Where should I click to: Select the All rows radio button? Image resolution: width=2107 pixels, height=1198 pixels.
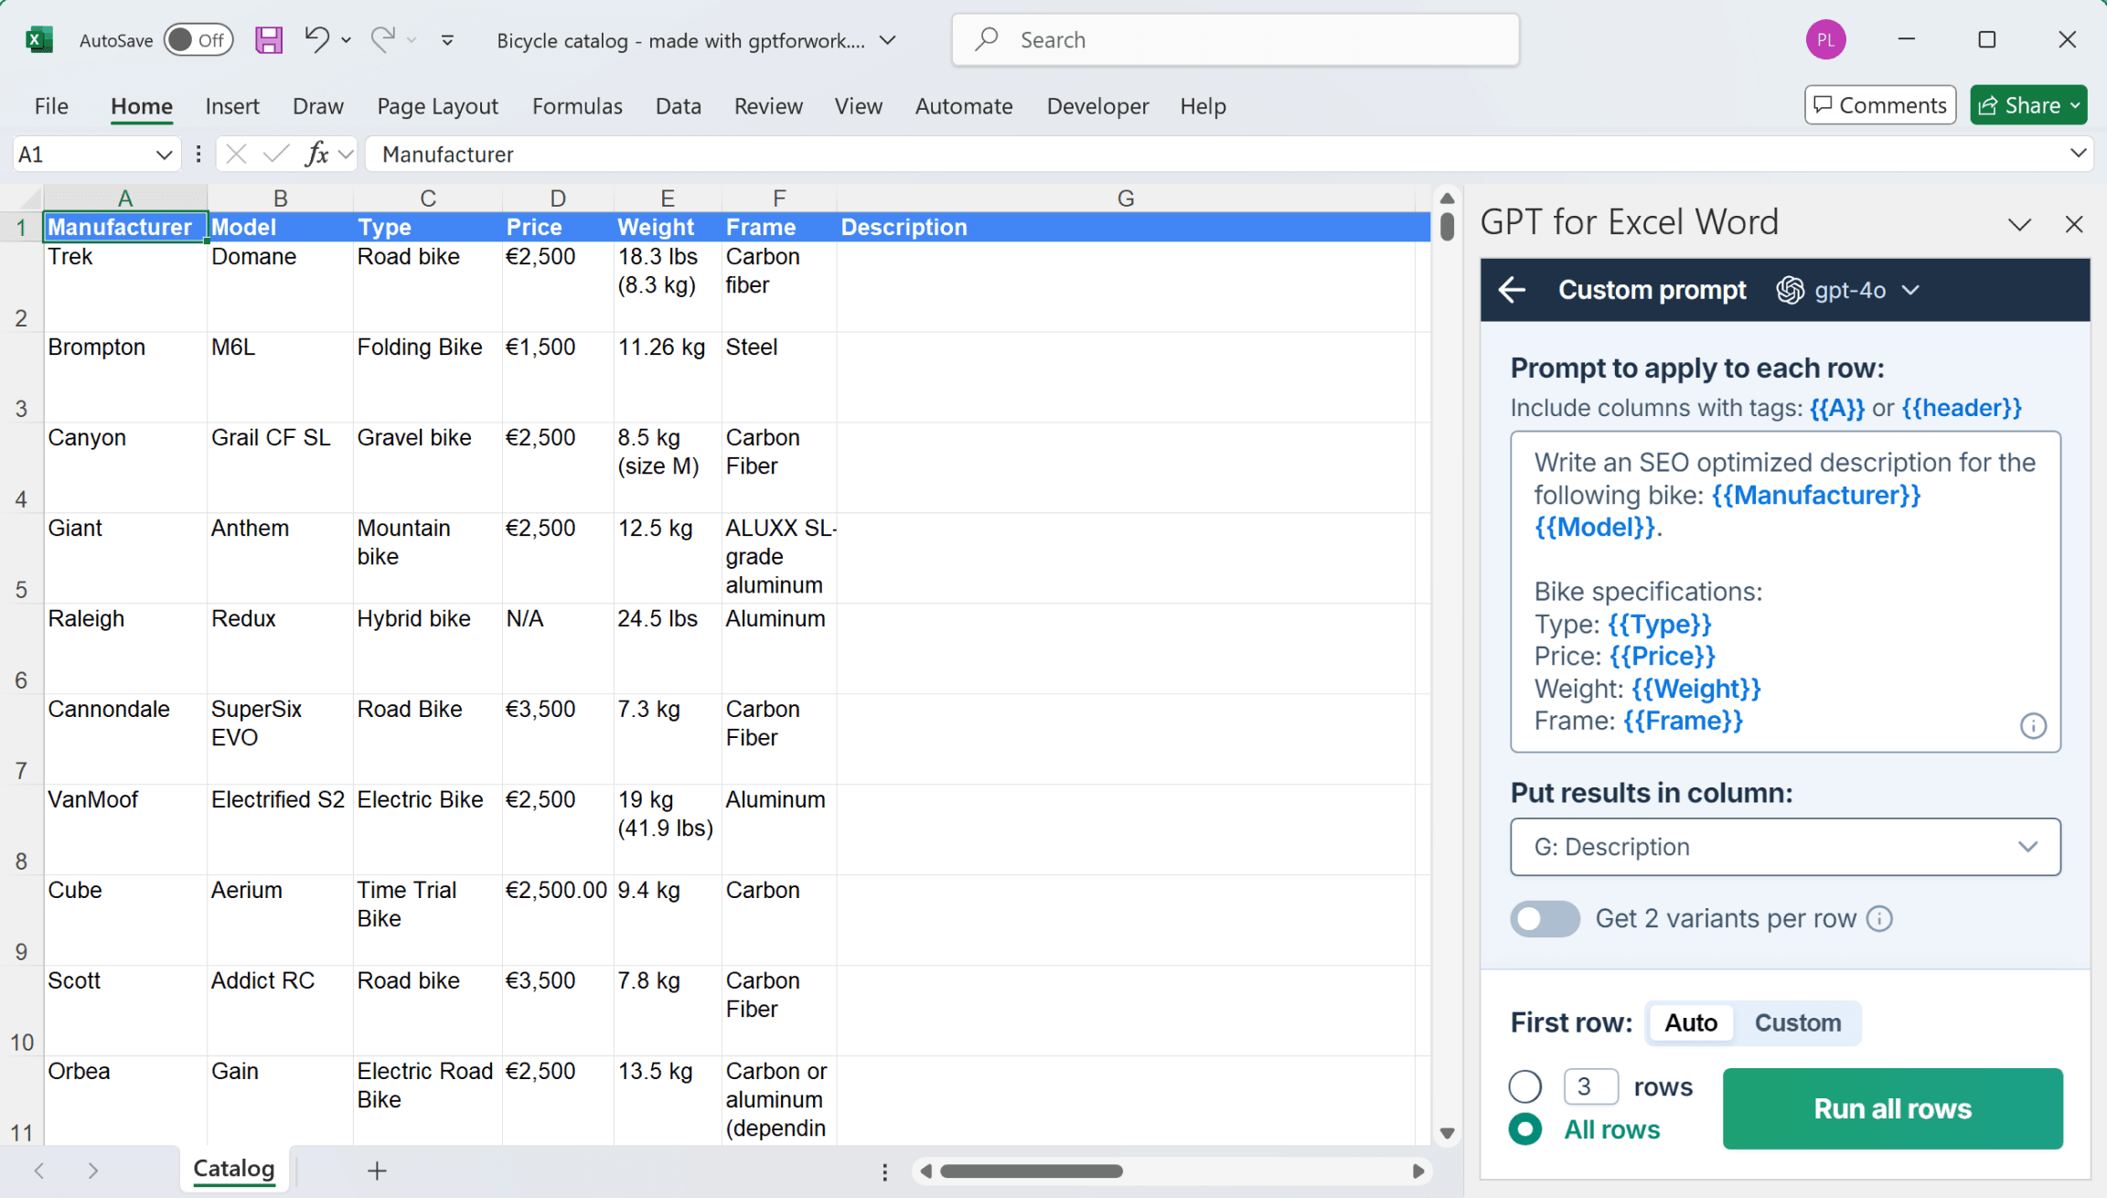1524,1129
